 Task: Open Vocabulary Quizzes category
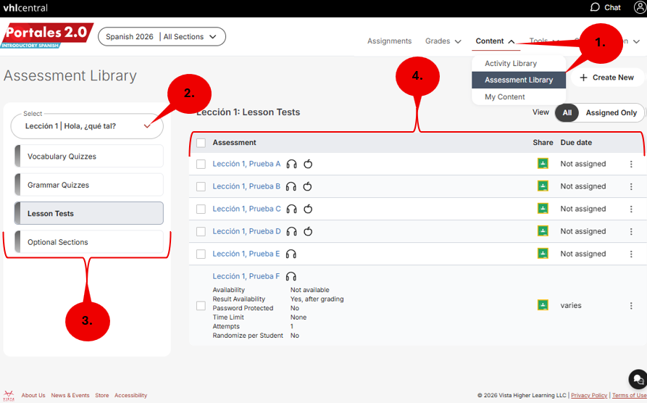[x=89, y=156]
